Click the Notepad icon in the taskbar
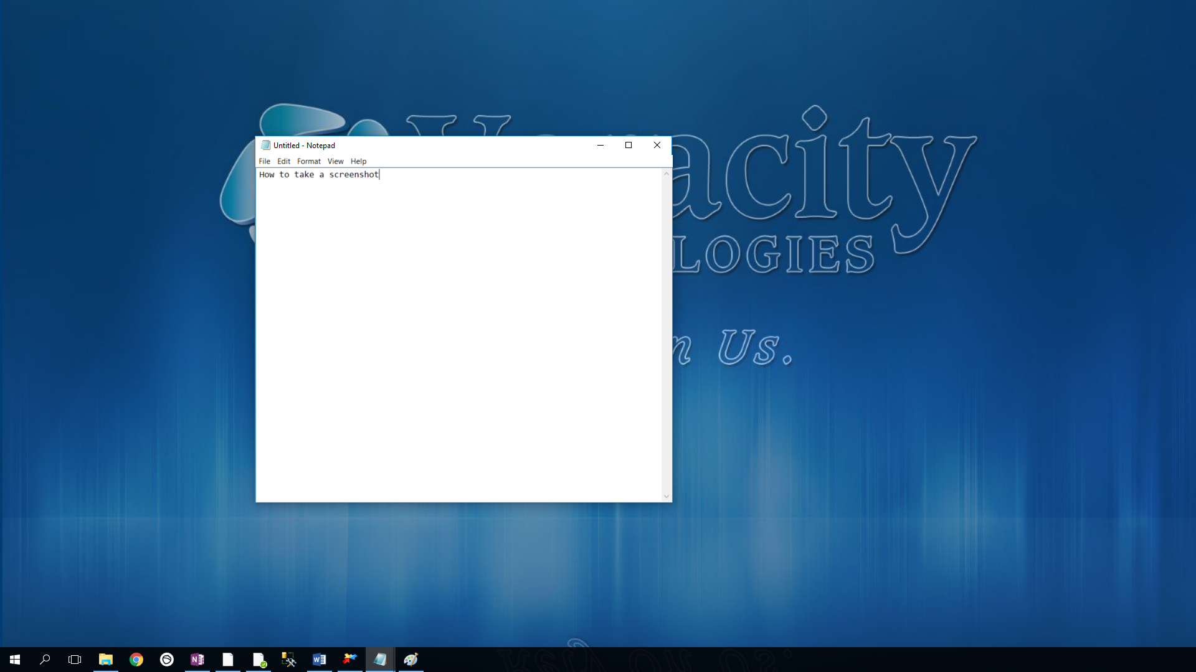Screen dimensions: 1196x672 380,660
